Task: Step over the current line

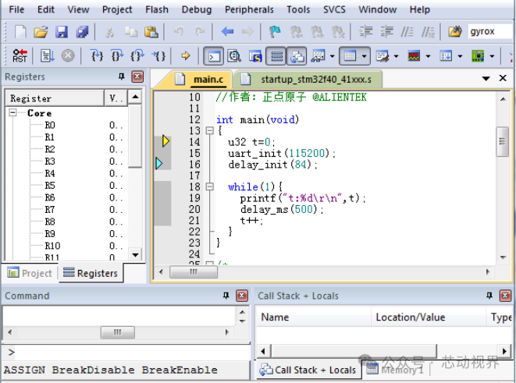Action: pyautogui.click(x=117, y=55)
